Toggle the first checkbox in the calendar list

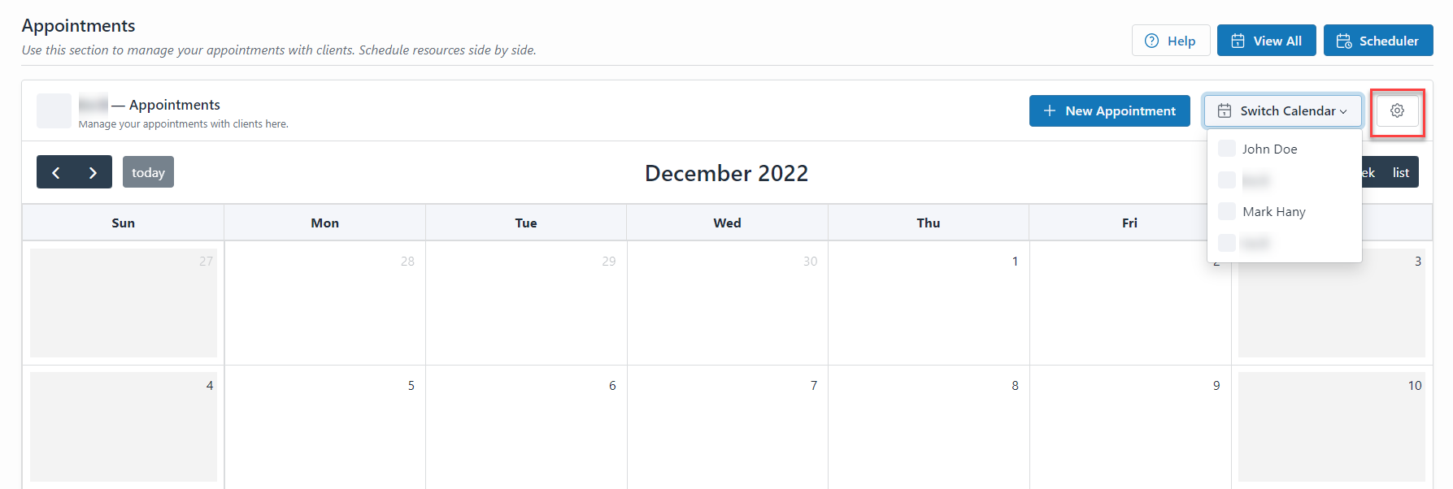click(x=1226, y=148)
